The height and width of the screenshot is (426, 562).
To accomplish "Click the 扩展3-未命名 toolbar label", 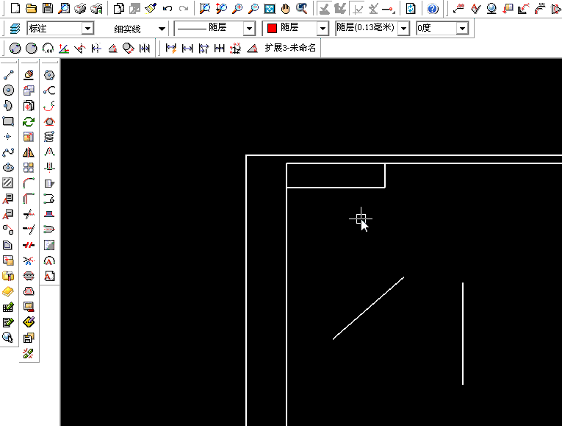I will click(290, 48).
